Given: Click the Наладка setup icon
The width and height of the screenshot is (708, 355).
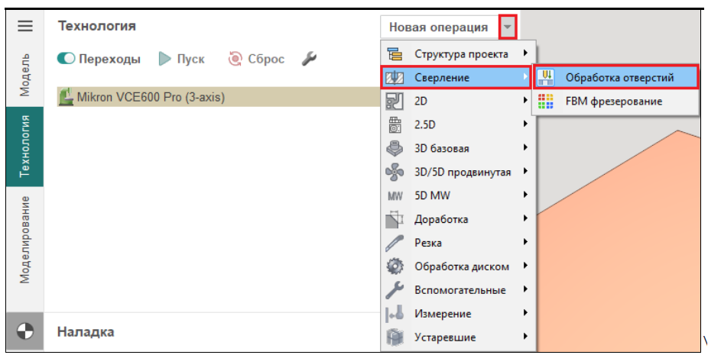Looking at the screenshot, I should (25, 332).
